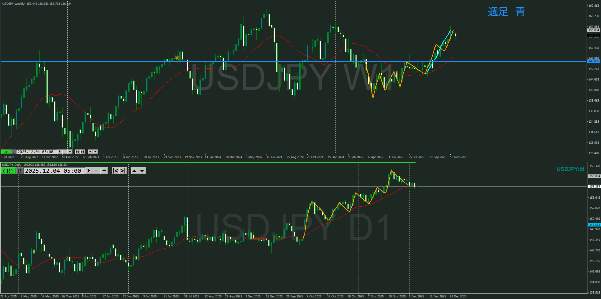Toggle the CR1 button on the Weekly chart
The width and height of the screenshot is (601, 299).
click(6, 152)
